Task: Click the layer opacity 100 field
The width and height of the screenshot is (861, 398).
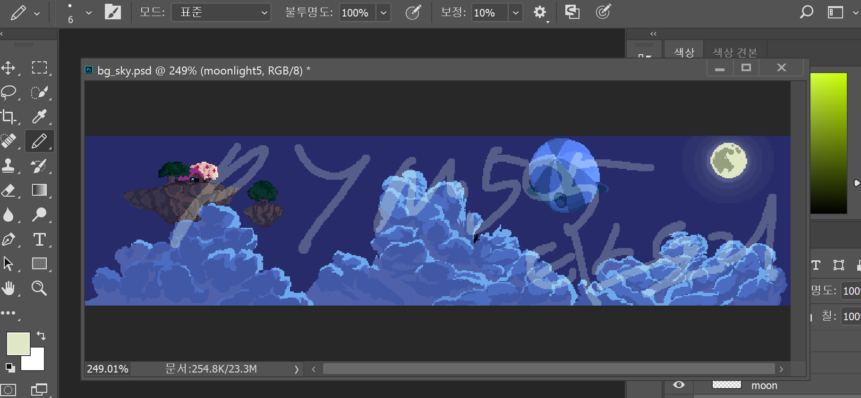Action: click(851, 291)
